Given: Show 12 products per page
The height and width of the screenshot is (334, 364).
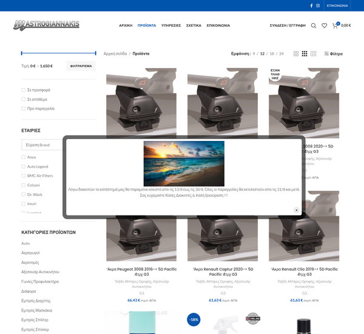Looking at the screenshot, I should pyautogui.click(x=262, y=53).
